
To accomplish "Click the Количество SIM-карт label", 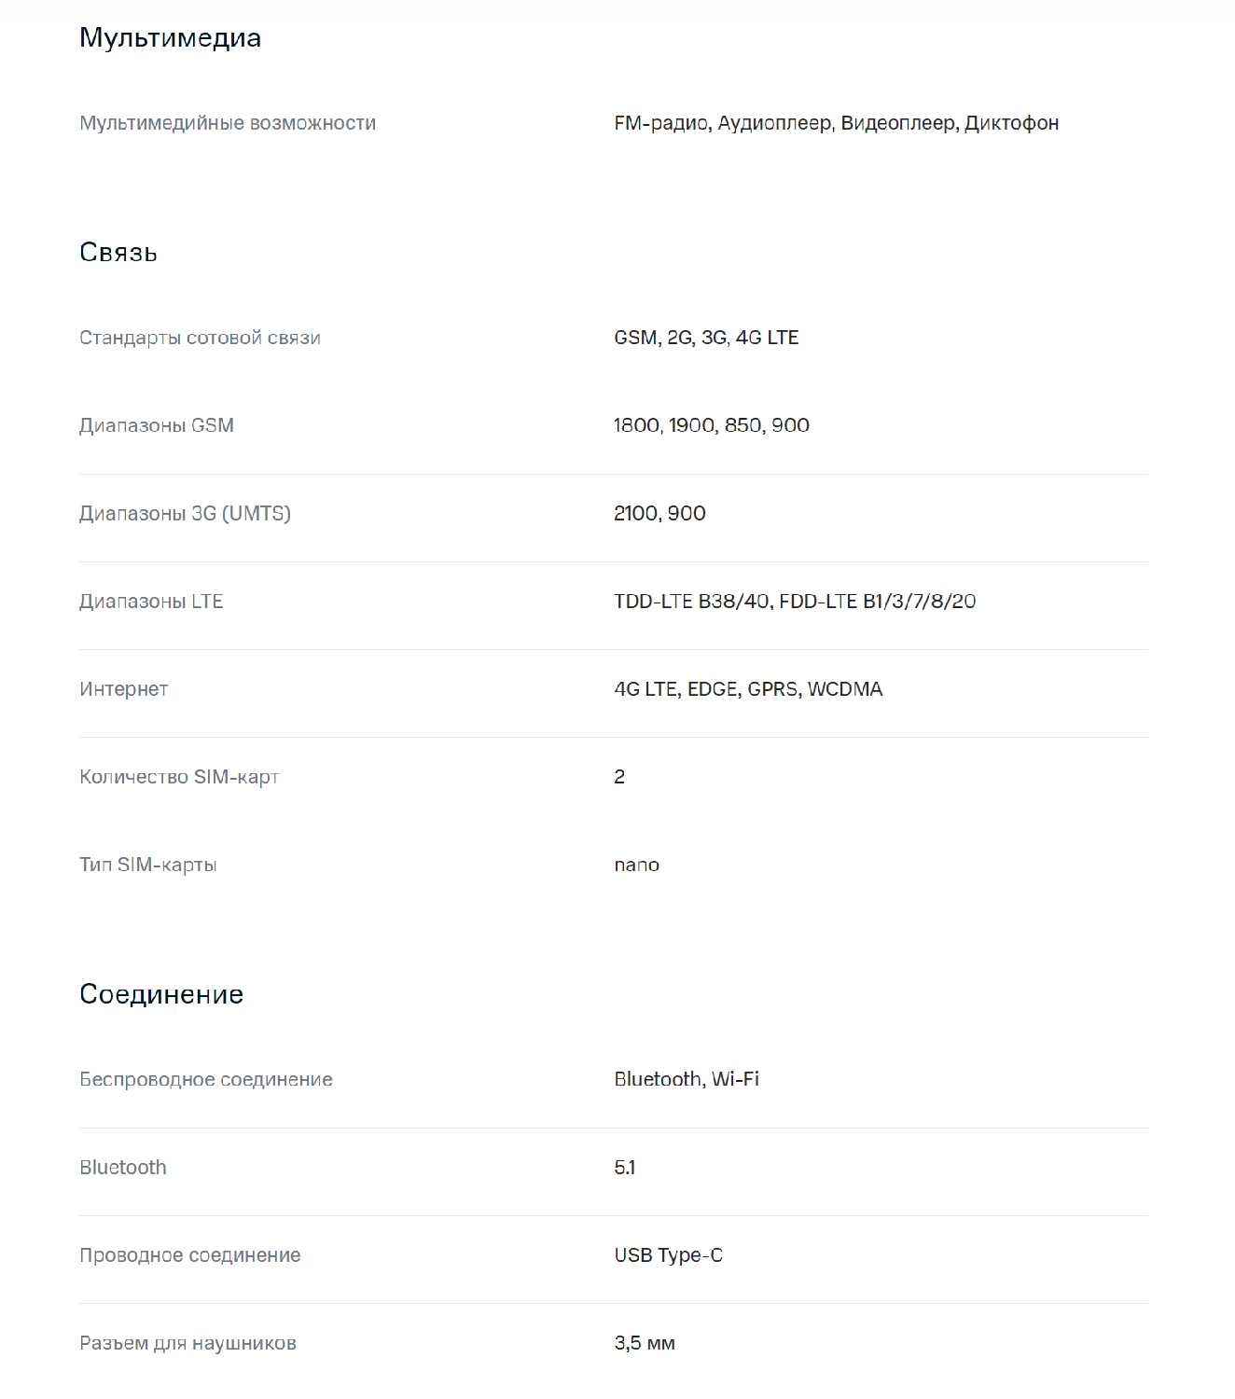I will 179,777.
